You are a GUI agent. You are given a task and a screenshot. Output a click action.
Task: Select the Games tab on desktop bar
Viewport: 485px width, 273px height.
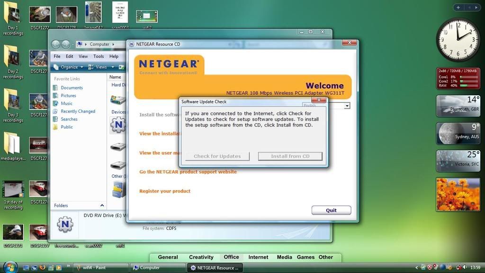(305, 257)
